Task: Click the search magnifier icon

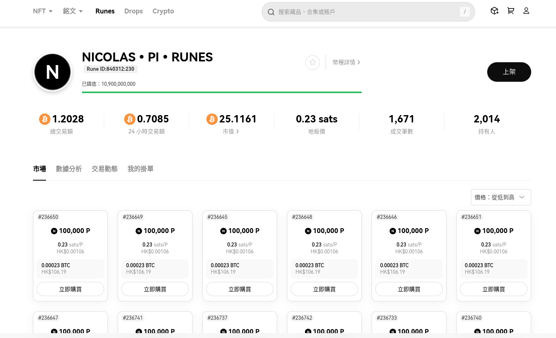Action: (x=271, y=12)
